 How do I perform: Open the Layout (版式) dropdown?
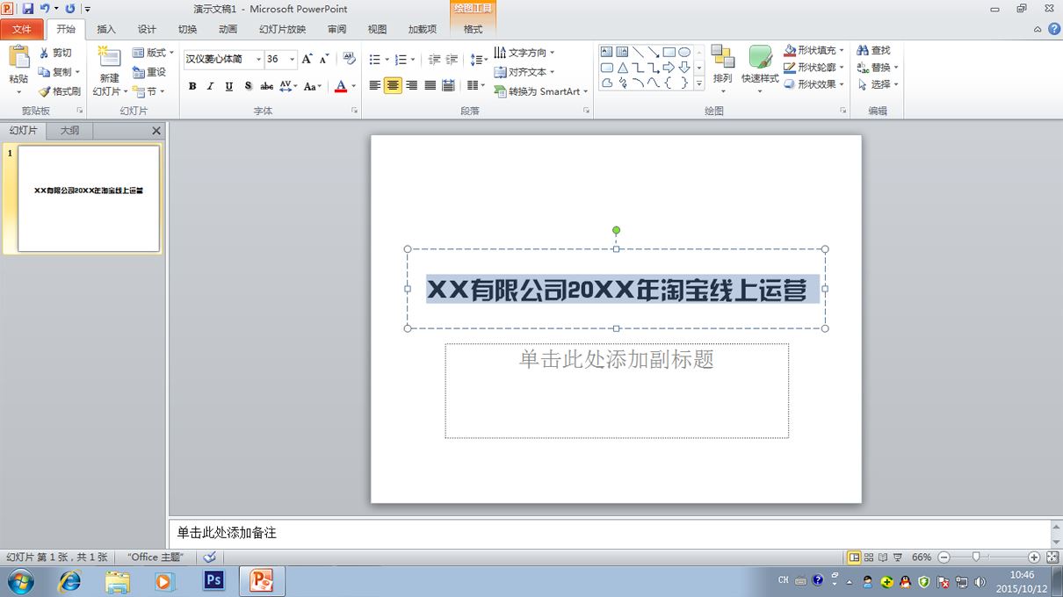click(153, 53)
